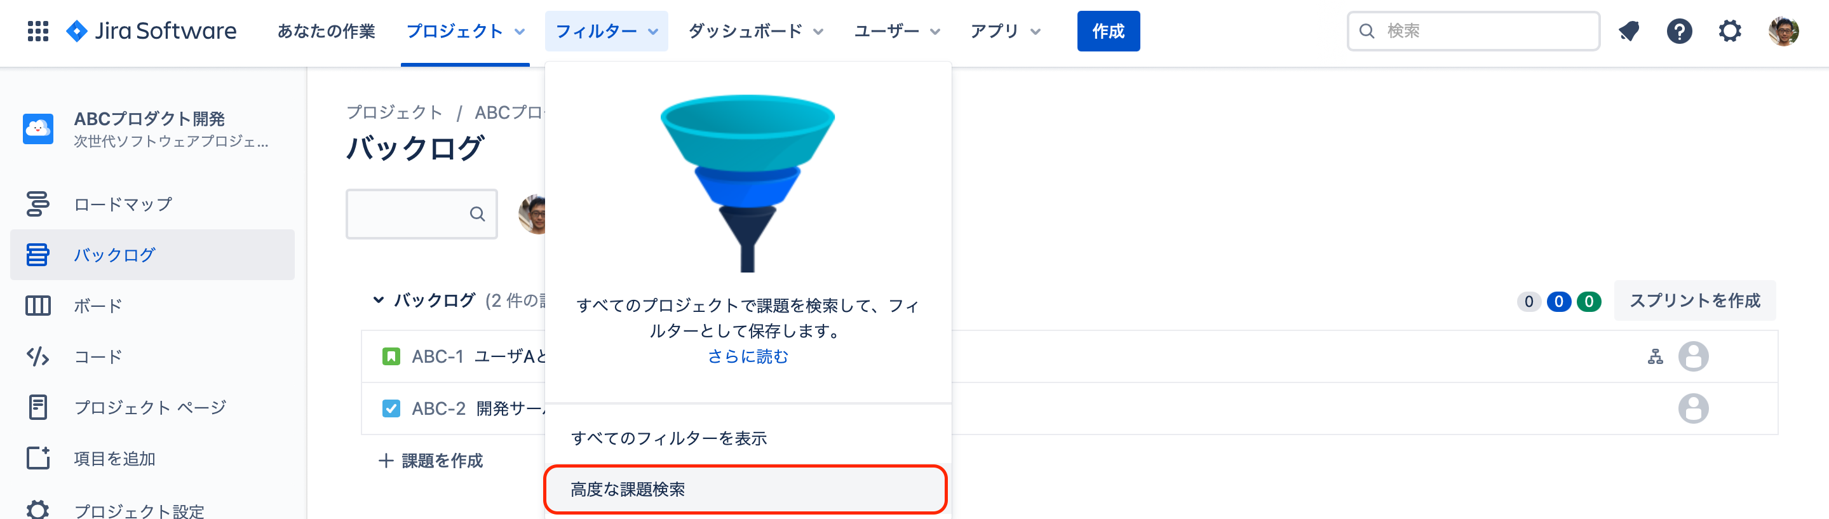The image size is (1829, 519).
Task: Open the さらに読む link
Action: click(747, 358)
